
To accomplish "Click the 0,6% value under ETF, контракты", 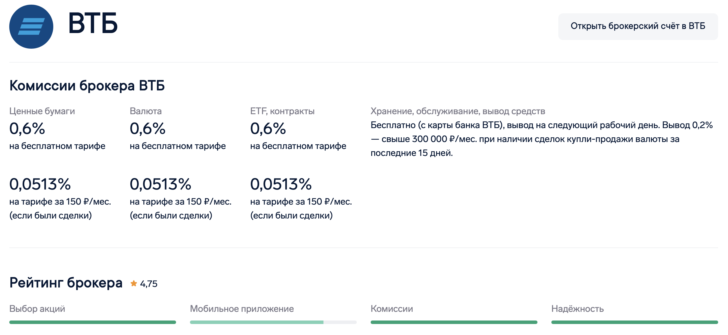I will point(268,128).
